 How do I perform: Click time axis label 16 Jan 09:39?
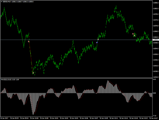click(15, 118)
